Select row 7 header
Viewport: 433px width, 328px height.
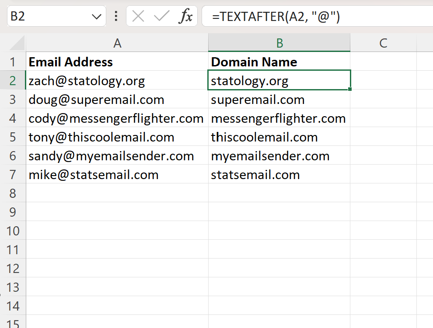13,174
